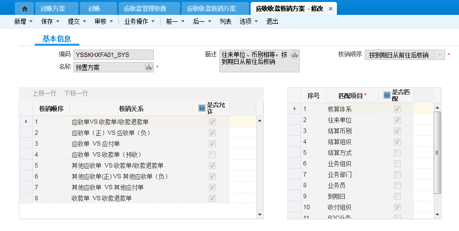Click multilingual icon in 描述 field
The image size is (459, 231).
tap(294, 55)
